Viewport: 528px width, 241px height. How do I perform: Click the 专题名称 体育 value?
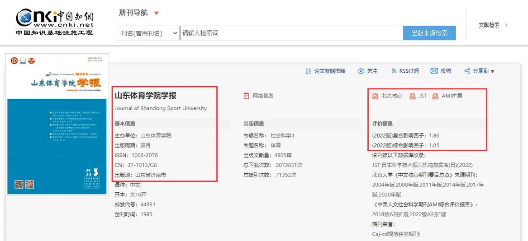coord(276,145)
